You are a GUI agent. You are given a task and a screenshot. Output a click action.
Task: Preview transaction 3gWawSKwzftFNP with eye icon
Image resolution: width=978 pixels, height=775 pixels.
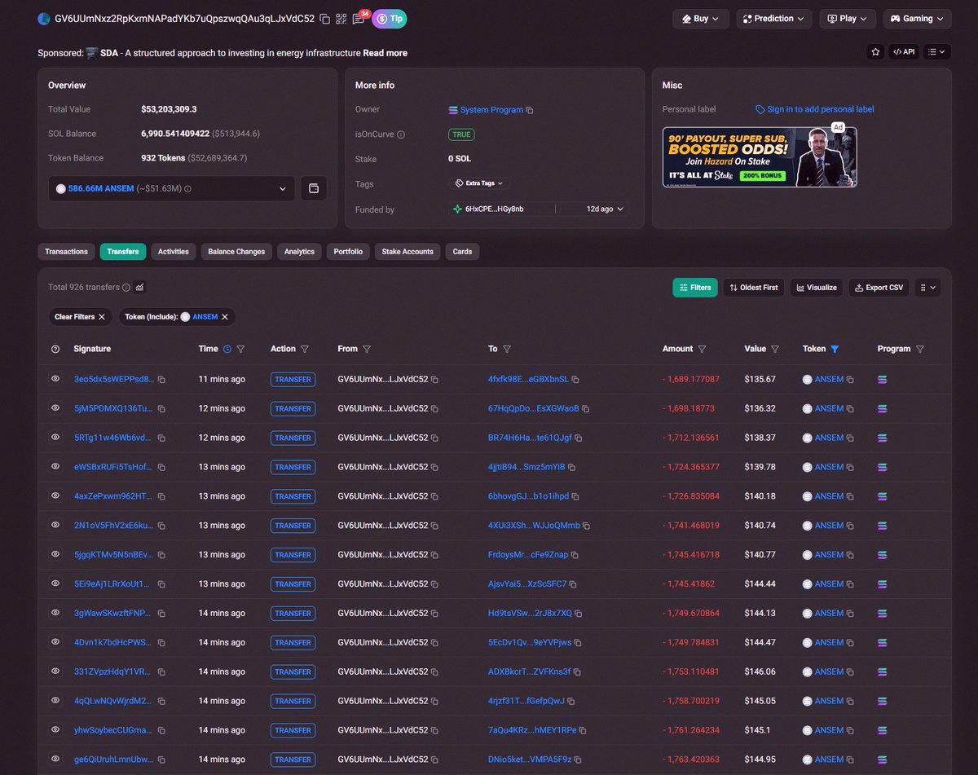(55, 613)
